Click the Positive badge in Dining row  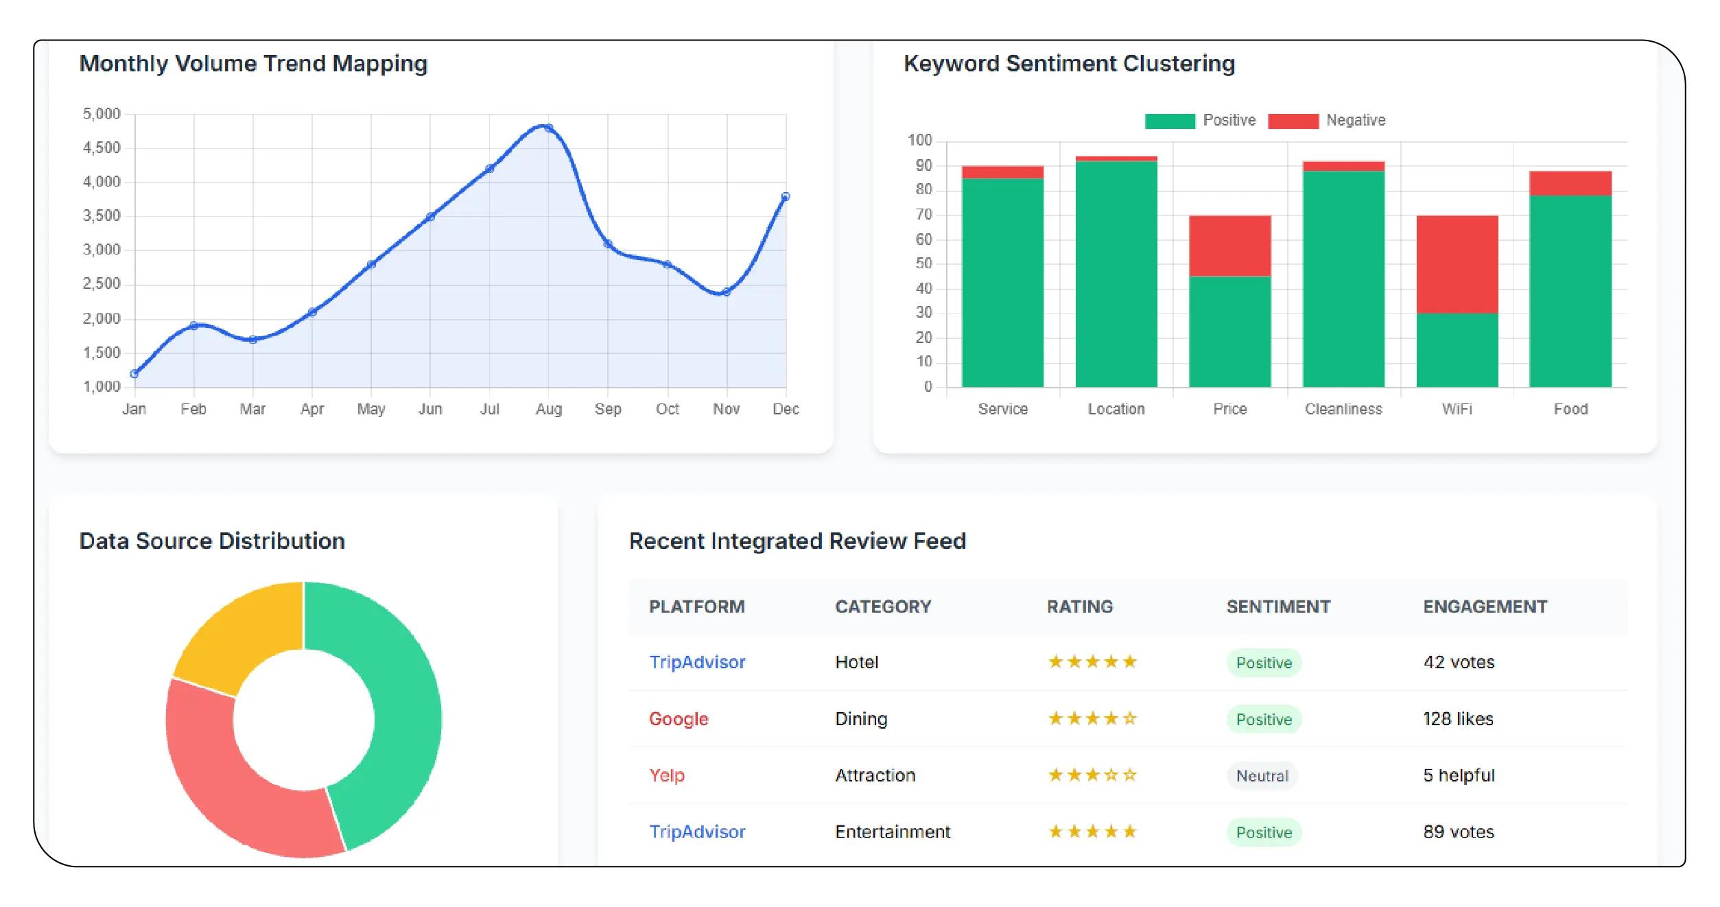click(1264, 720)
